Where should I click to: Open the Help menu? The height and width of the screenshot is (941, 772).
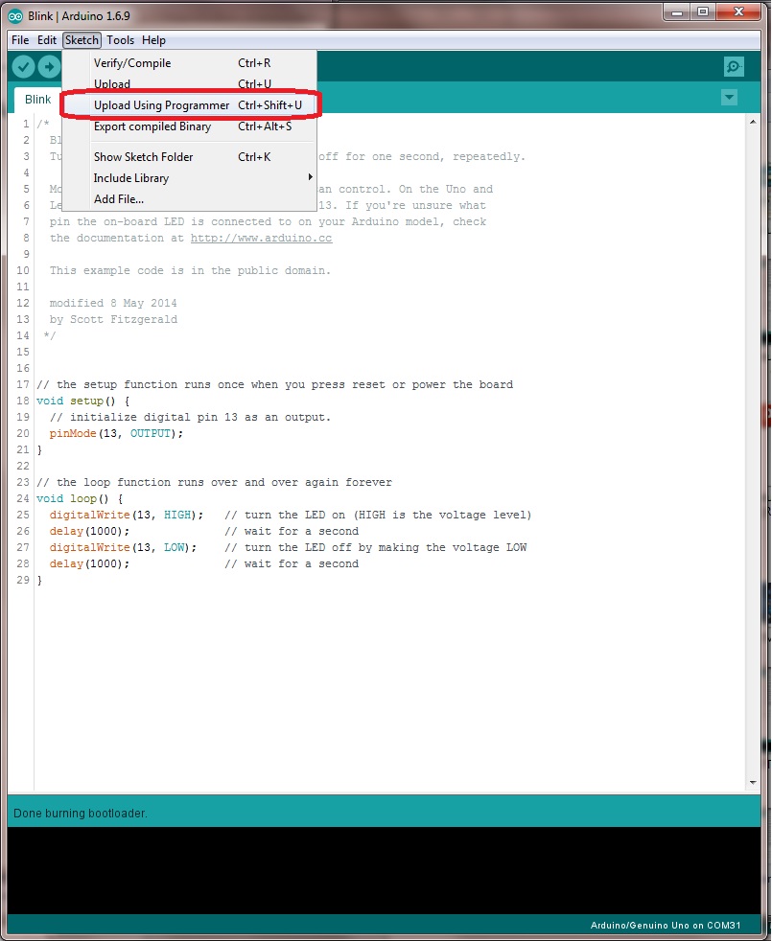coord(153,40)
